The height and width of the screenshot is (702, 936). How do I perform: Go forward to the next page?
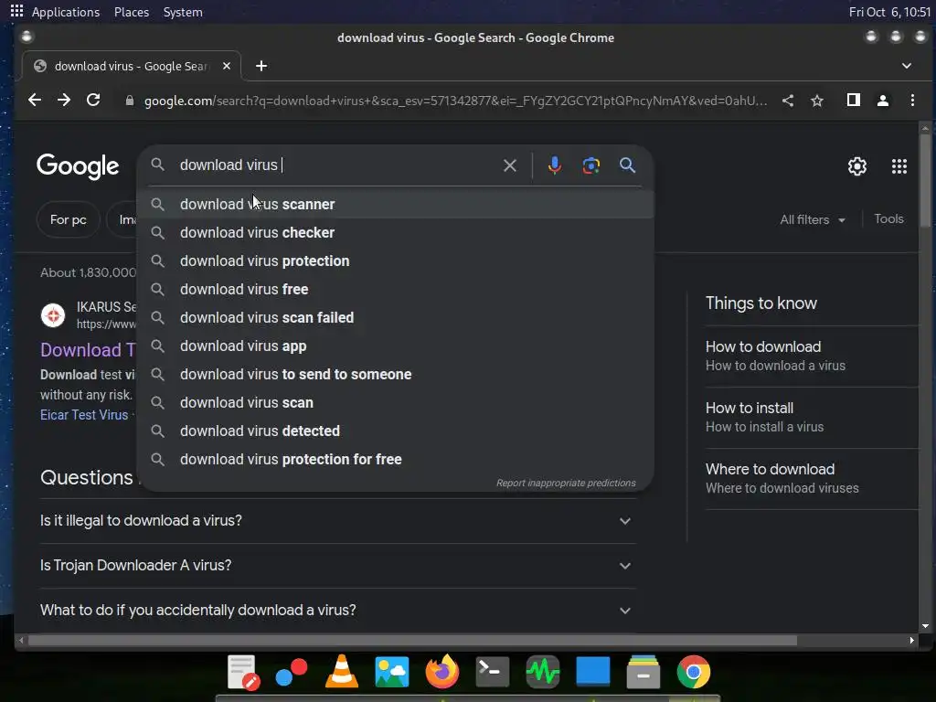click(64, 101)
